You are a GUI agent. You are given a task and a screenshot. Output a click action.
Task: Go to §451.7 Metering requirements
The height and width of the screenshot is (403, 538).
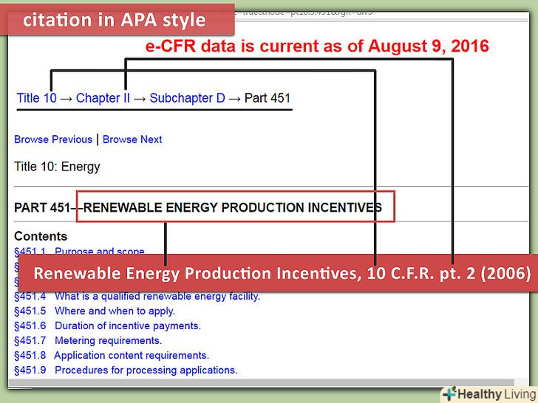tap(88, 340)
